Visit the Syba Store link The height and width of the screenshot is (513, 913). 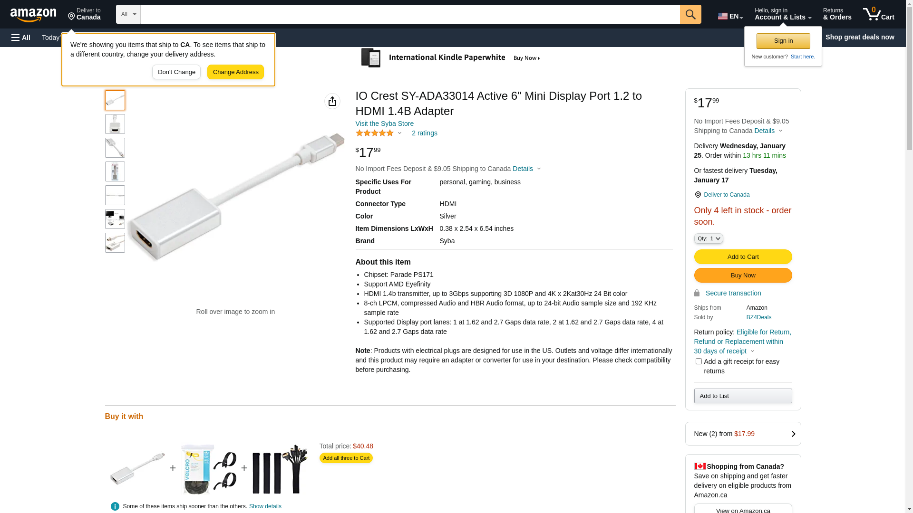384,123
